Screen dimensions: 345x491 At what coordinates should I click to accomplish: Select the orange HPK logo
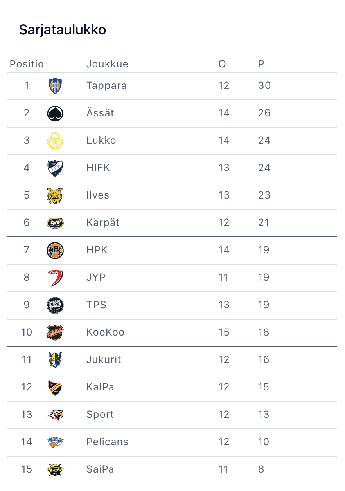[55, 250]
